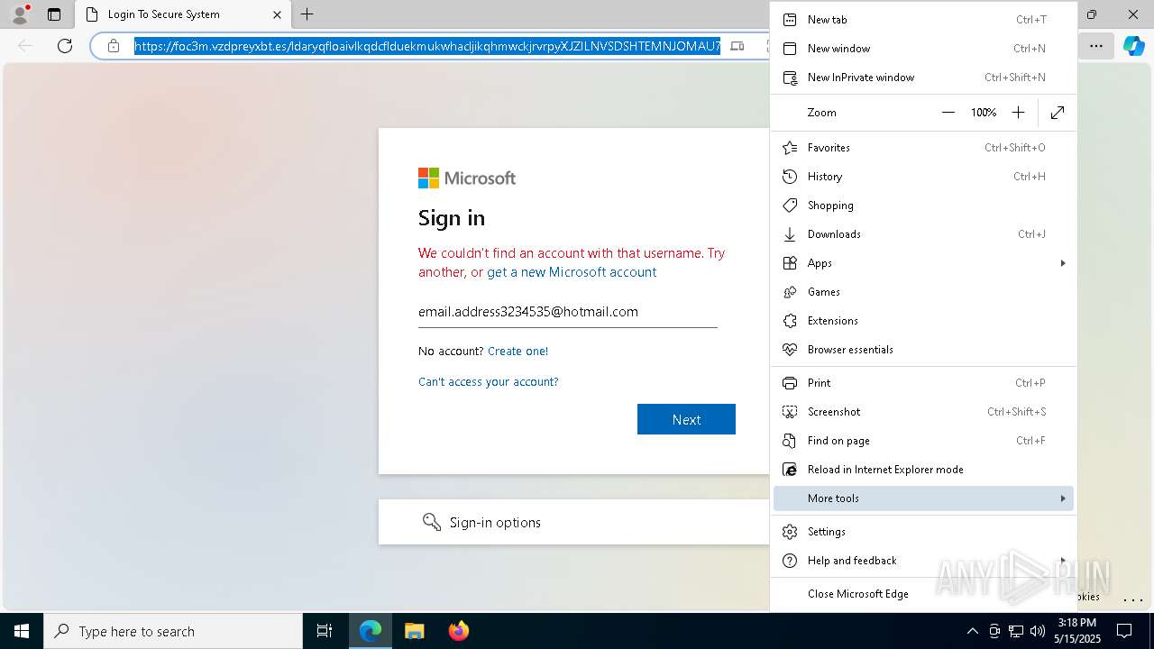
Task: Choose Print from the menu
Action: pyautogui.click(x=923, y=383)
